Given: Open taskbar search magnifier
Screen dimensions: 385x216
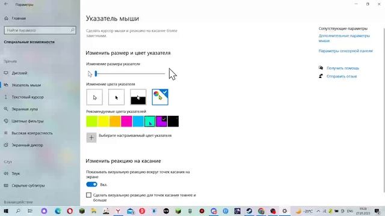Looking at the screenshot, I should 18,211.
